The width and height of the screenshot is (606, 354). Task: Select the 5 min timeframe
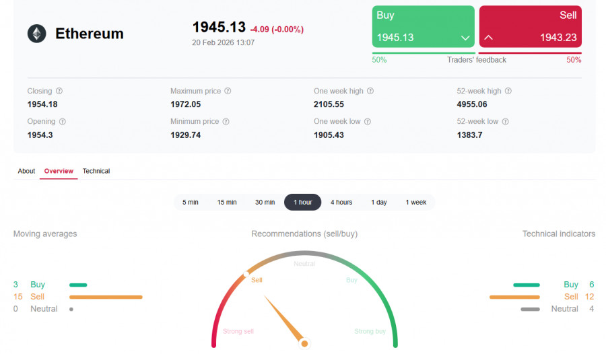pos(191,202)
